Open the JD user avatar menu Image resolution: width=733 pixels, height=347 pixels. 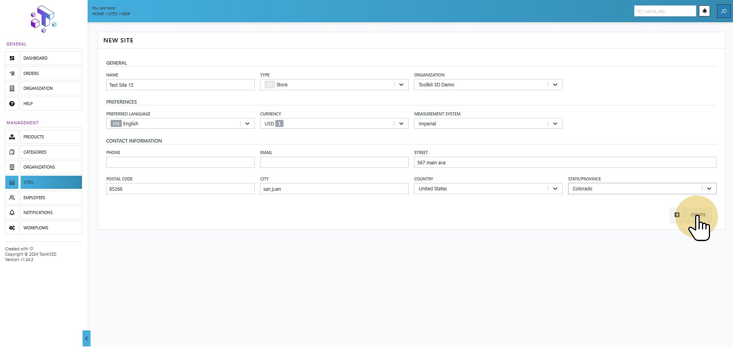pyautogui.click(x=723, y=11)
